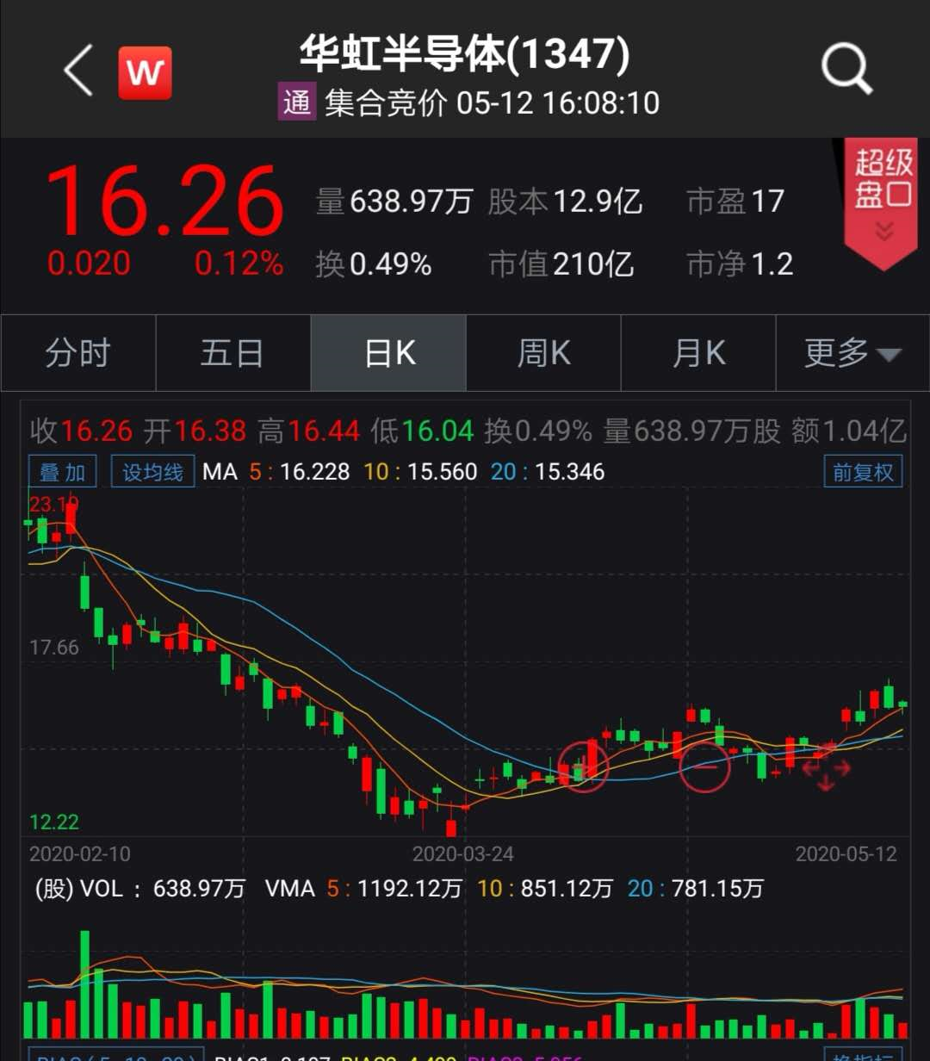
Task: Open the 前复权 adjustment selector
Action: click(x=863, y=472)
